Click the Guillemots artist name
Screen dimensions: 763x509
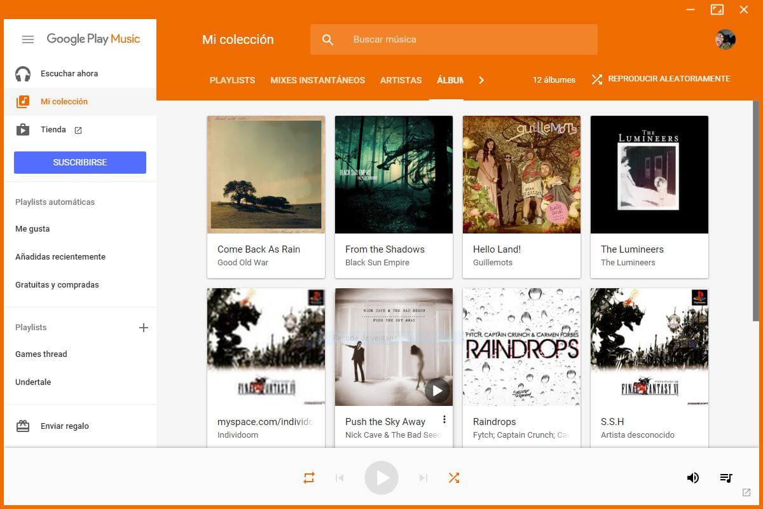(x=493, y=263)
